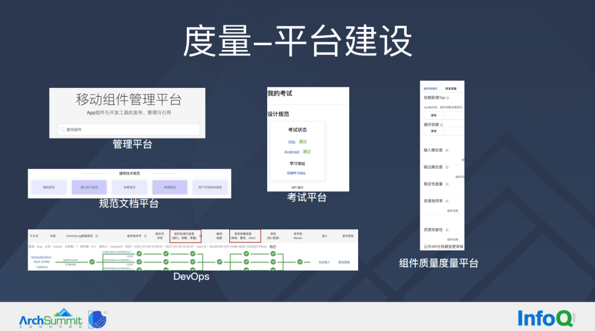Click the InfoQ logo

pos(545,318)
